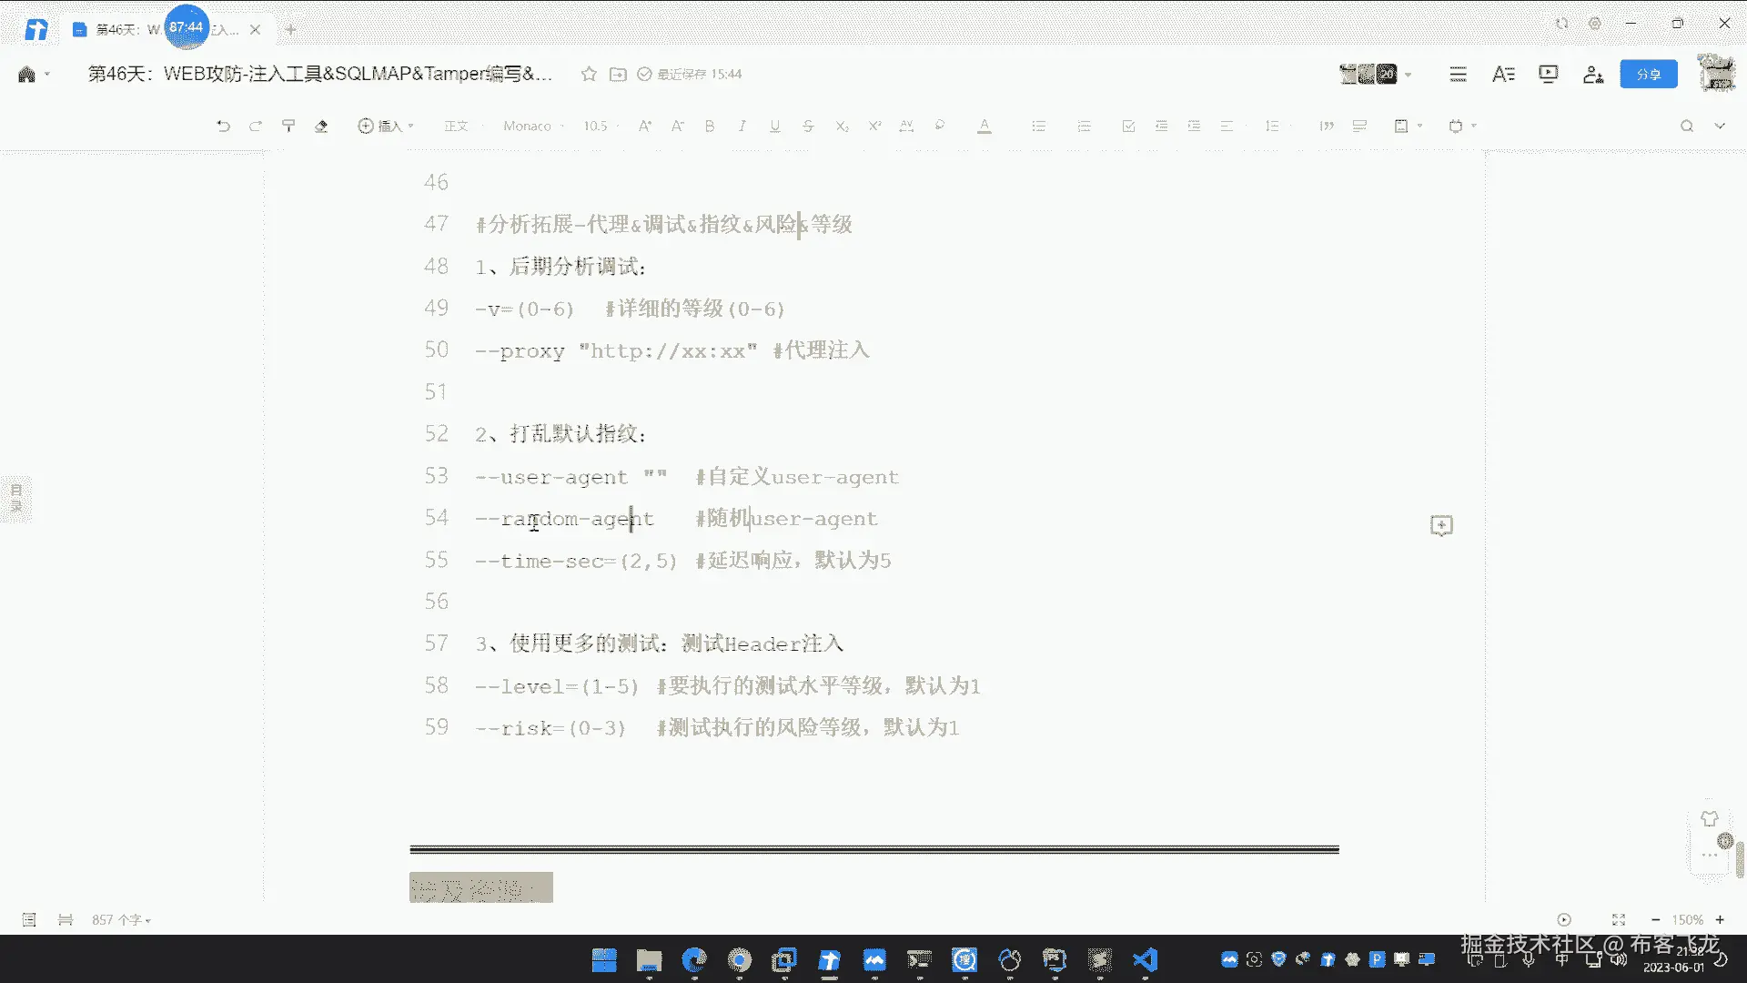Open the search magnifier icon
Image resolution: width=1747 pixels, height=983 pixels.
tap(1687, 127)
